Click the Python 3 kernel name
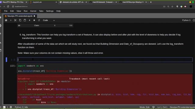 click(x=186, y=20)
